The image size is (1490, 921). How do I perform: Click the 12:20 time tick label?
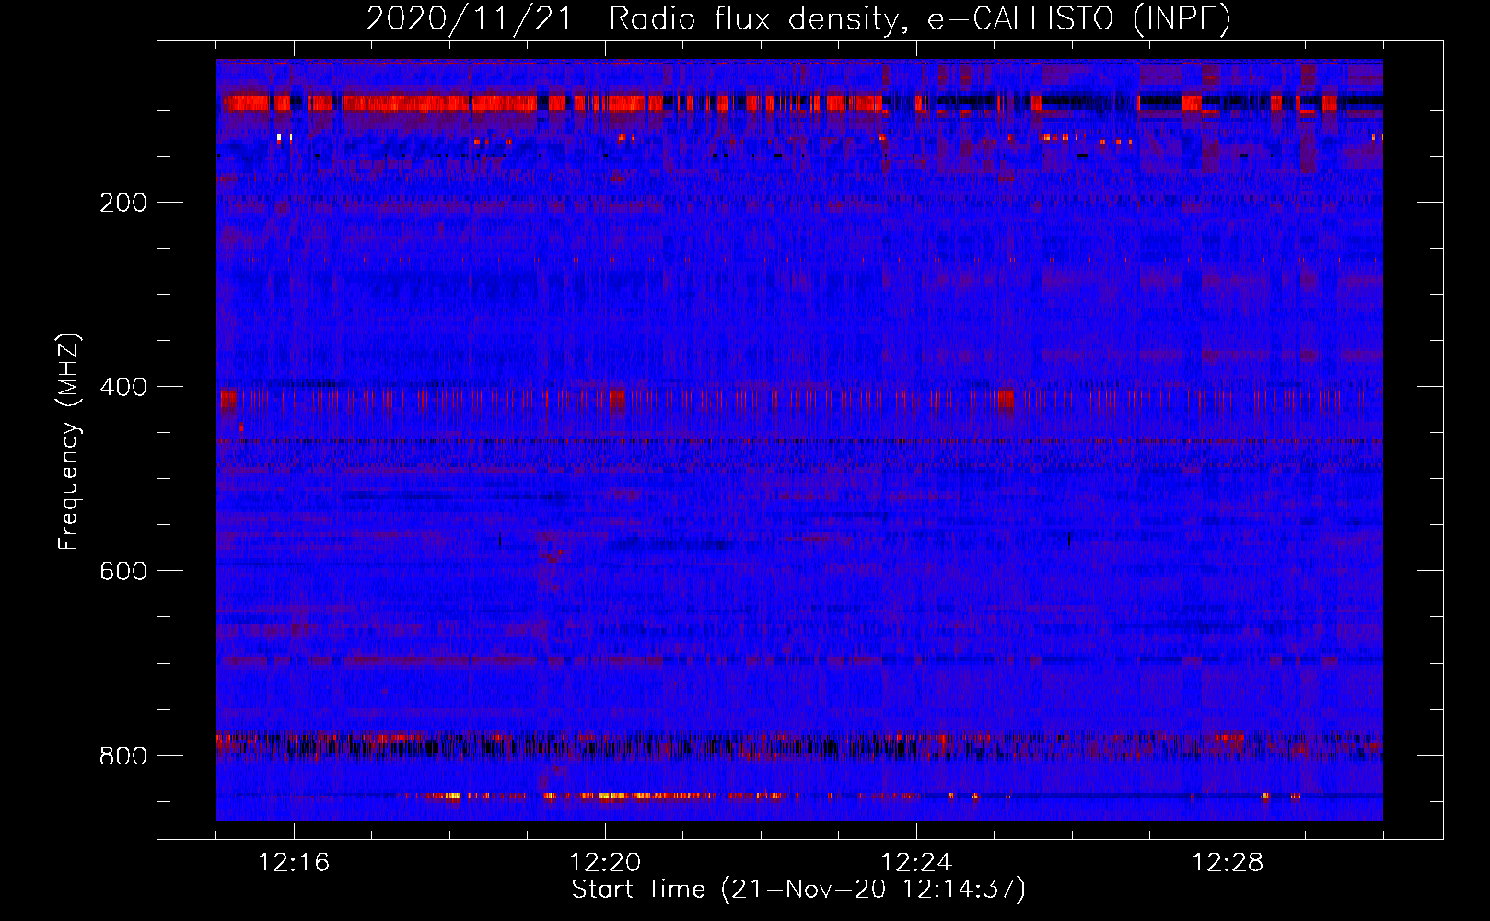605,863
